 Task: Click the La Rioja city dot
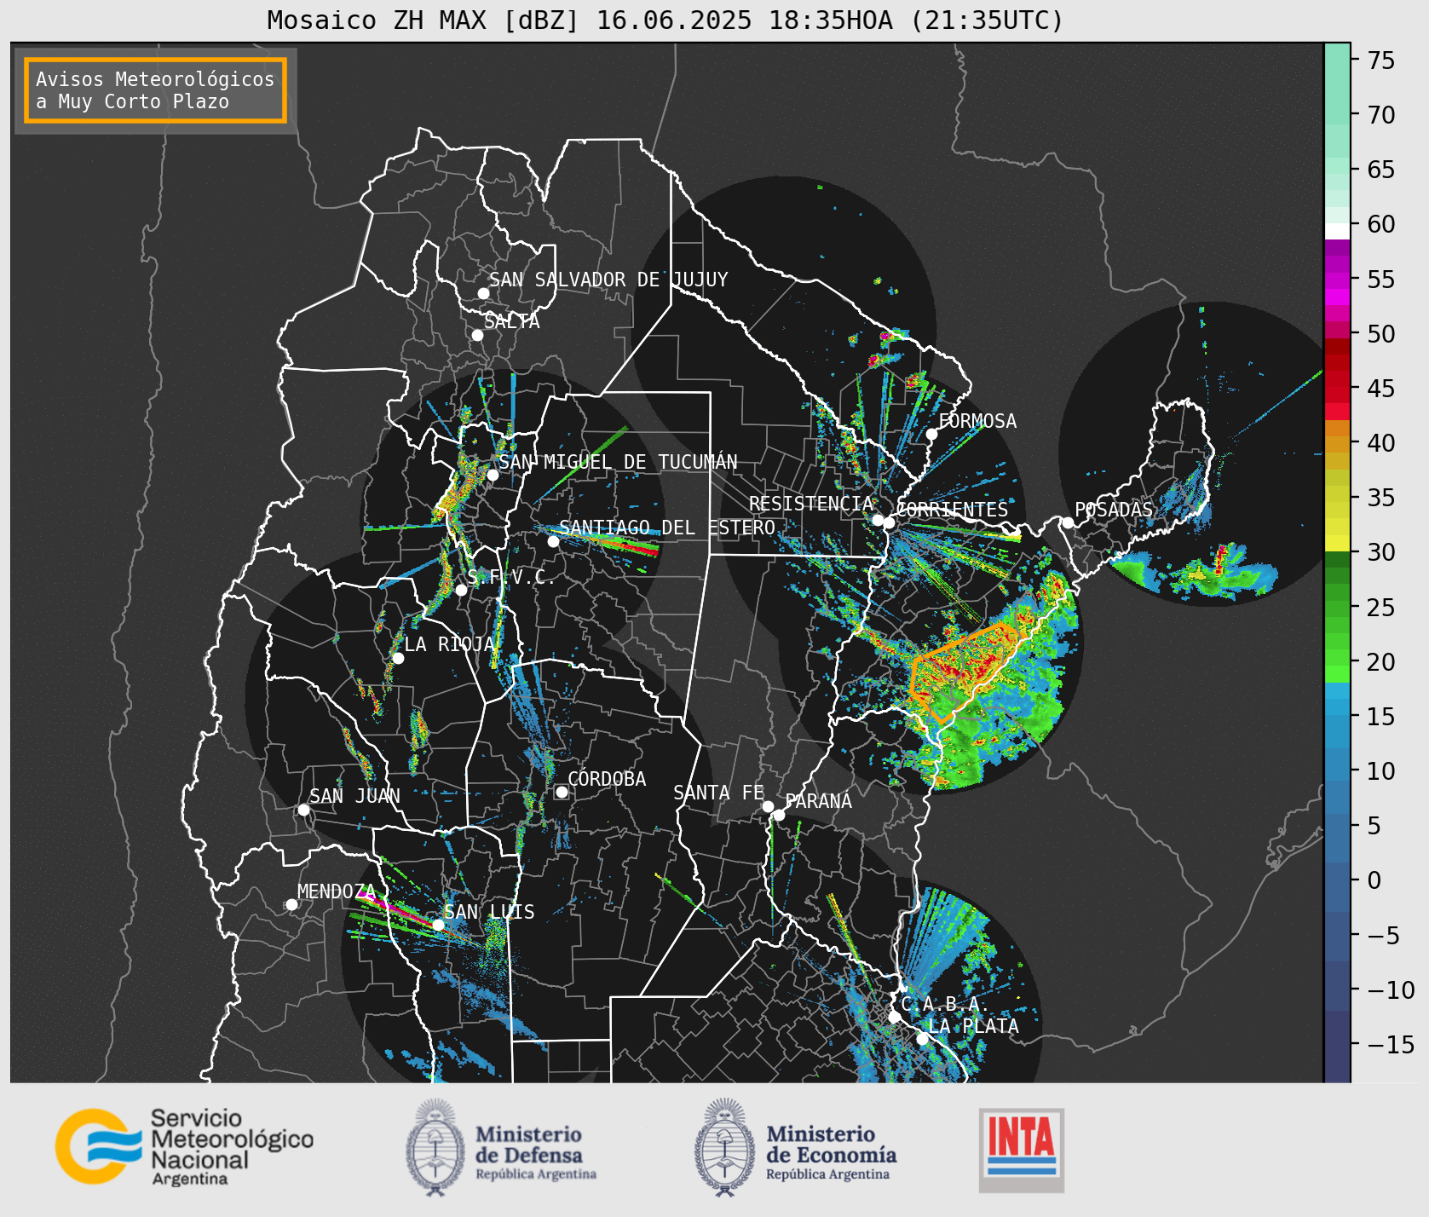[x=398, y=658]
